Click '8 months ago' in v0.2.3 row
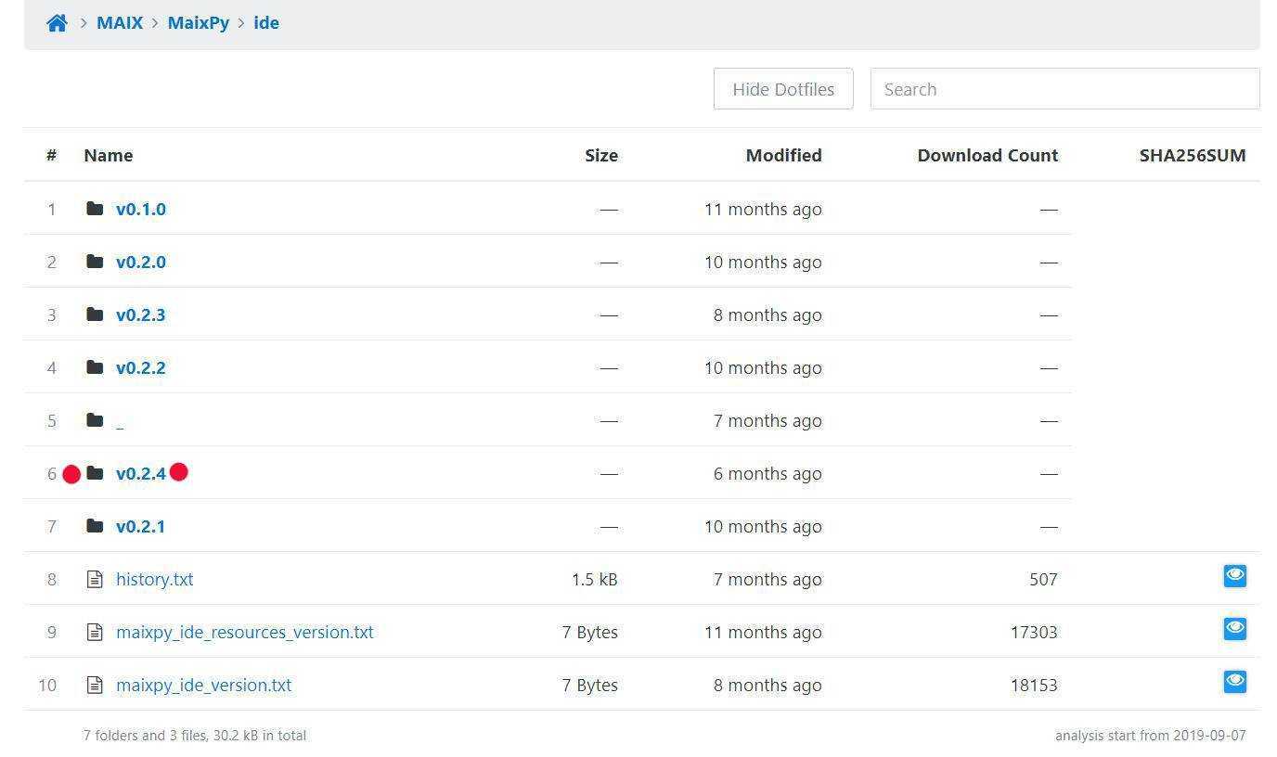Screen dimensions: 1277x757 [x=767, y=315]
